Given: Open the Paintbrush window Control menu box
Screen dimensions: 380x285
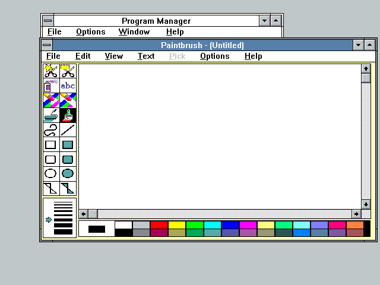Looking at the screenshot, I should point(47,45).
